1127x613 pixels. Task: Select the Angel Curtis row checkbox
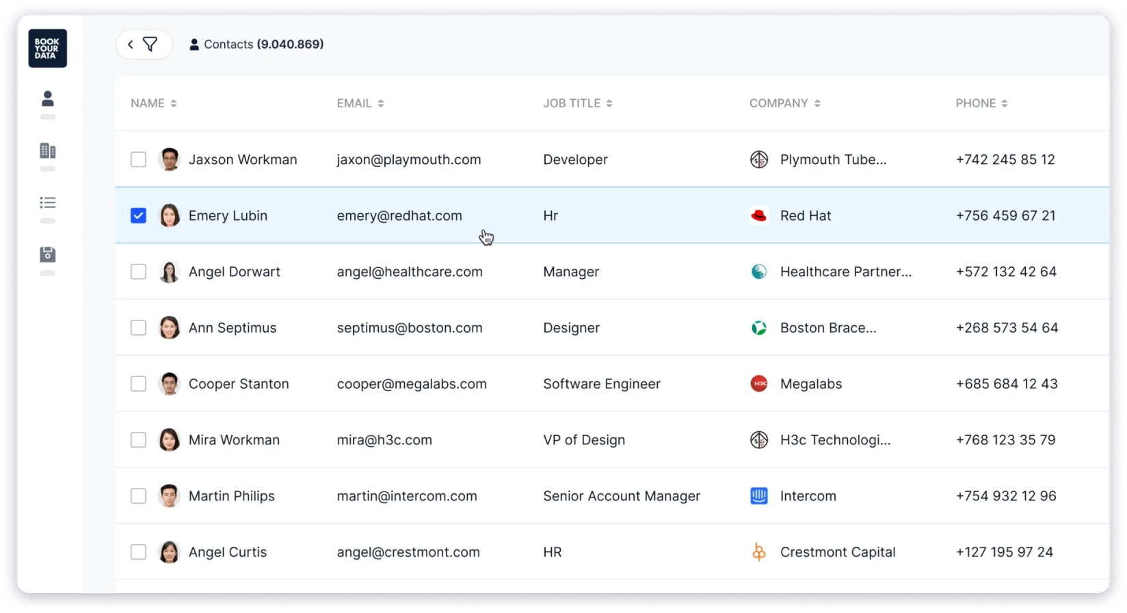pyautogui.click(x=138, y=551)
